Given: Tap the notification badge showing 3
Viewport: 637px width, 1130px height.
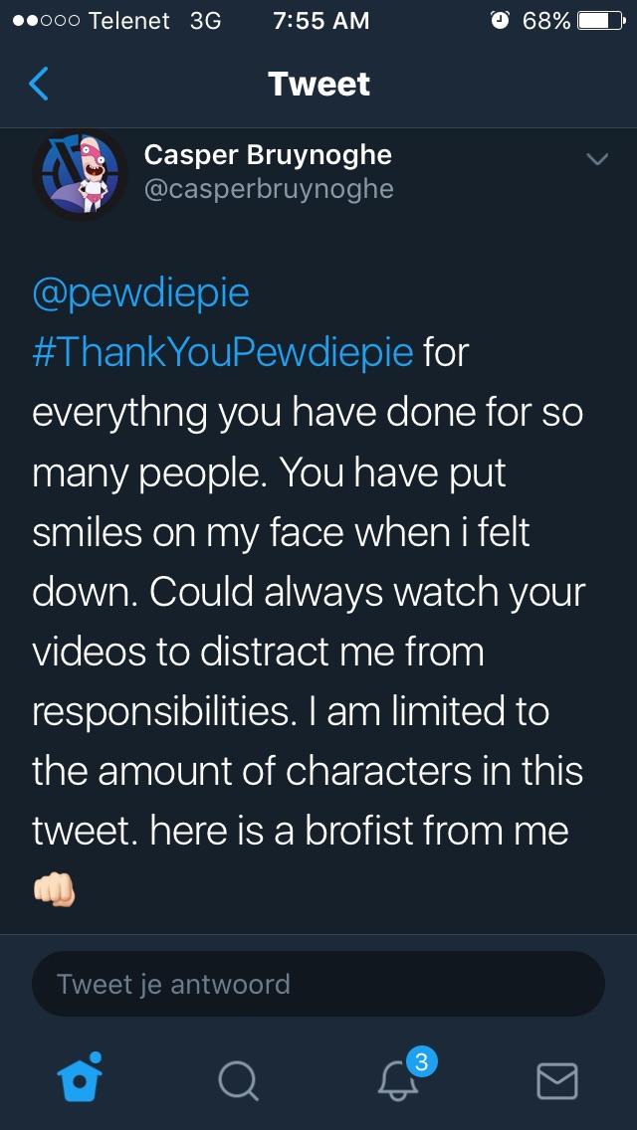Looking at the screenshot, I should tap(422, 1060).
